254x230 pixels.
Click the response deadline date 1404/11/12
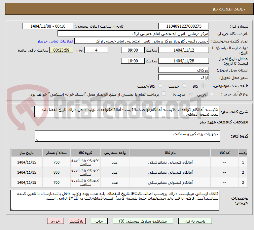point(184,50)
